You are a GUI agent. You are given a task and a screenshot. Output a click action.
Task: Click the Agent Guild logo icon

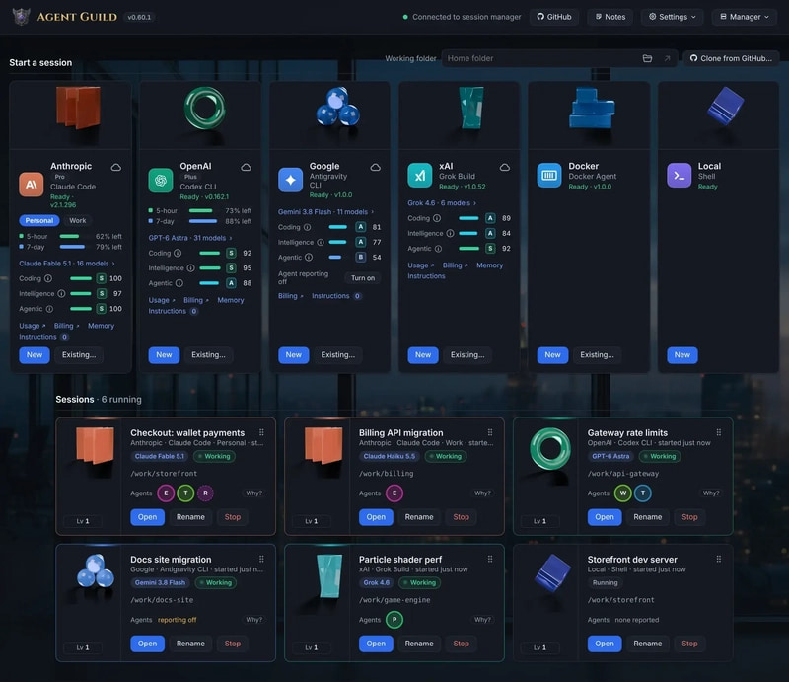coord(21,17)
